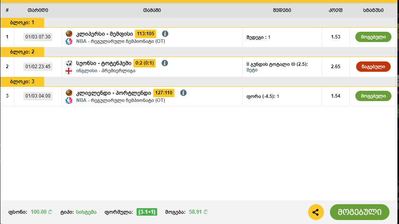Click winnings amount 58.91
The width and height of the screenshot is (399, 224).
point(195,212)
